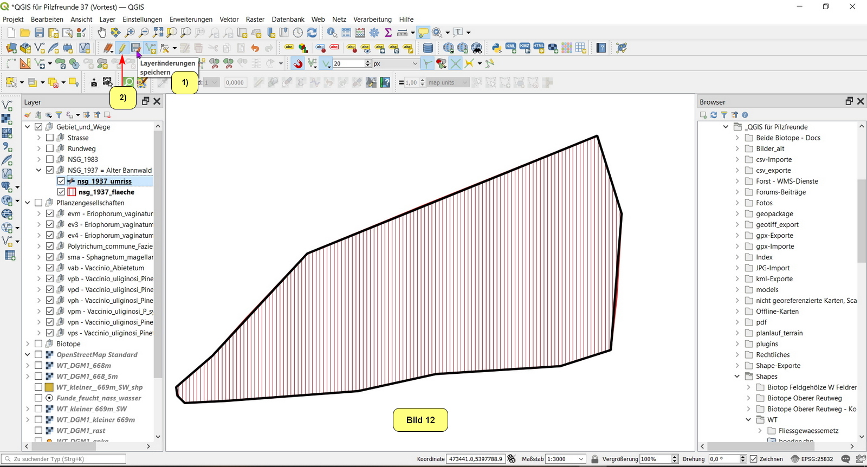Viewport: 867px width, 467px height.
Task: Collapse the Gebiet_und_Wege group
Action: click(28, 127)
